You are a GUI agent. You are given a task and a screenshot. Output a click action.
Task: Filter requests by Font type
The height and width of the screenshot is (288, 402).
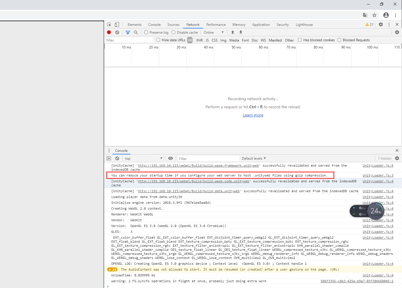point(245,40)
